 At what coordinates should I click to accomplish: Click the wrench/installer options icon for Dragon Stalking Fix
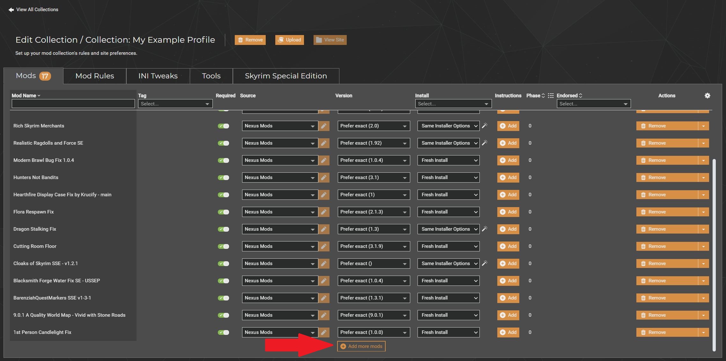485,229
